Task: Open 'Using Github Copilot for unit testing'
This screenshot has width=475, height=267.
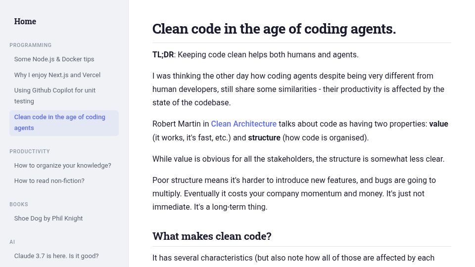Action: tap(55, 95)
